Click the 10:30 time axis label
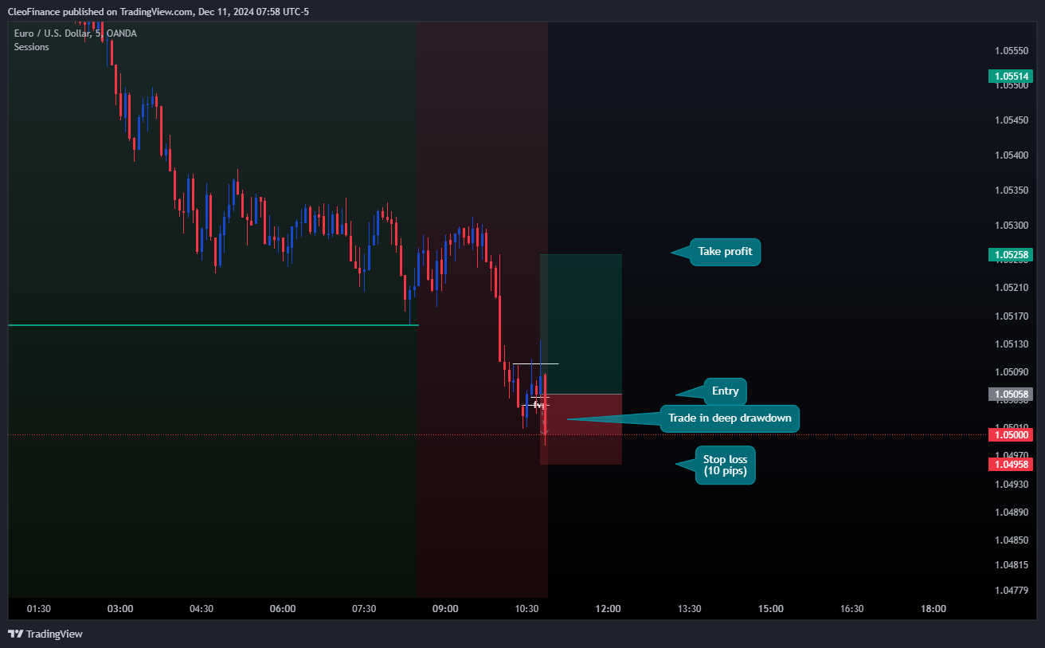 tap(526, 609)
